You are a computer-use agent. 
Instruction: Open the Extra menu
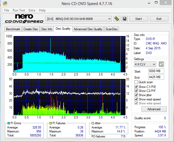[32, 10]
